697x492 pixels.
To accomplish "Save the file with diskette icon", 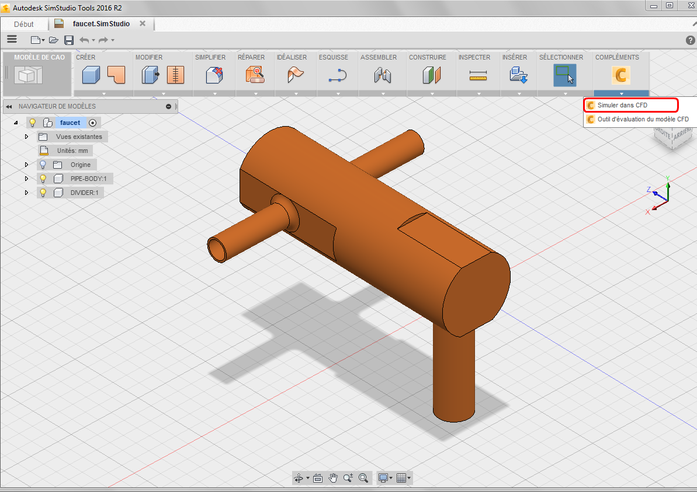I will [69, 40].
